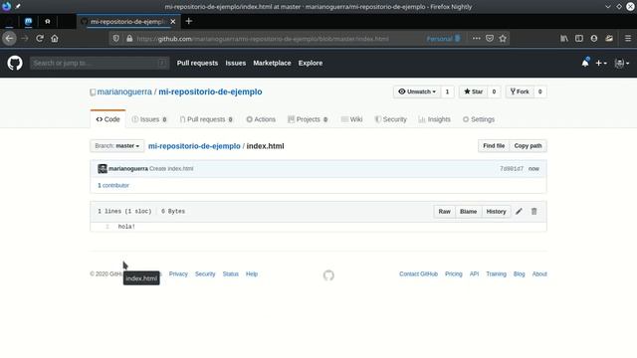Open Issues in top navigation

tap(236, 63)
